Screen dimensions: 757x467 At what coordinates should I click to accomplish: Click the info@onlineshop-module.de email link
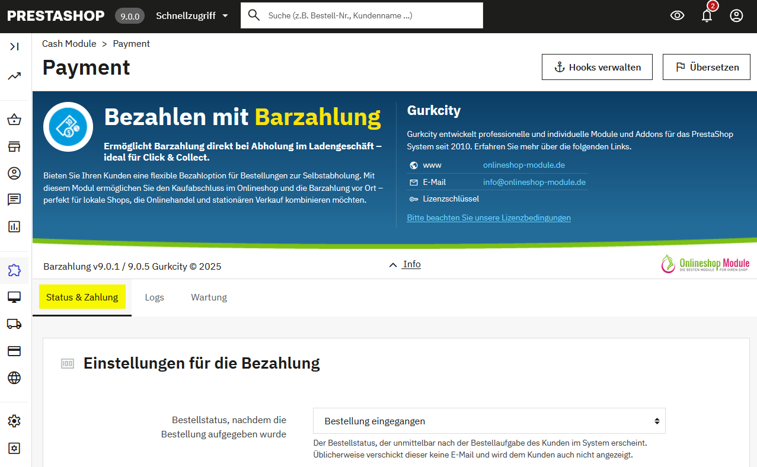point(534,182)
